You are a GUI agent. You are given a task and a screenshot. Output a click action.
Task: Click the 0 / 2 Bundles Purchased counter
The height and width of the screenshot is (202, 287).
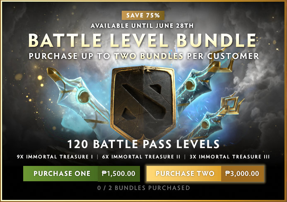pos(144,188)
